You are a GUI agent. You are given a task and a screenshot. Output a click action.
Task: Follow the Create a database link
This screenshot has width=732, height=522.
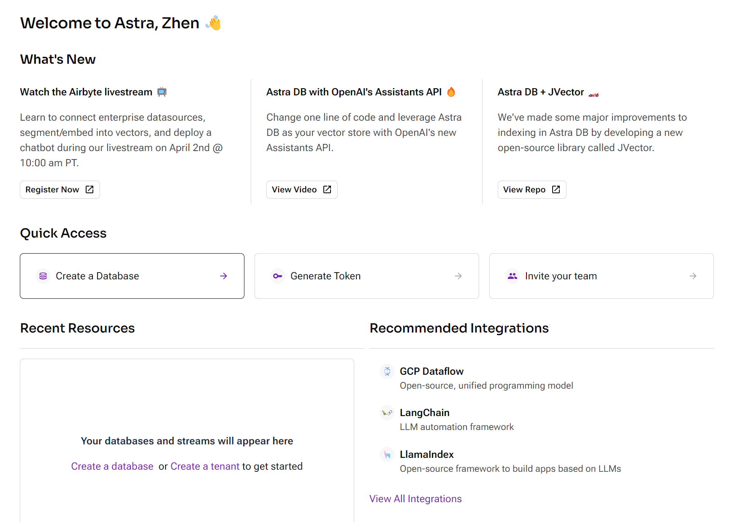(112, 466)
